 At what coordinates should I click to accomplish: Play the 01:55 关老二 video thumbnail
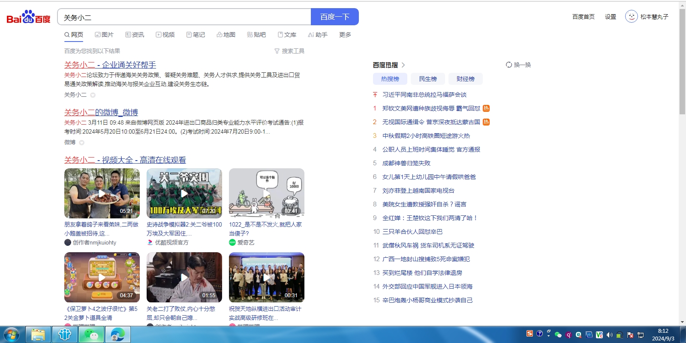point(184,277)
